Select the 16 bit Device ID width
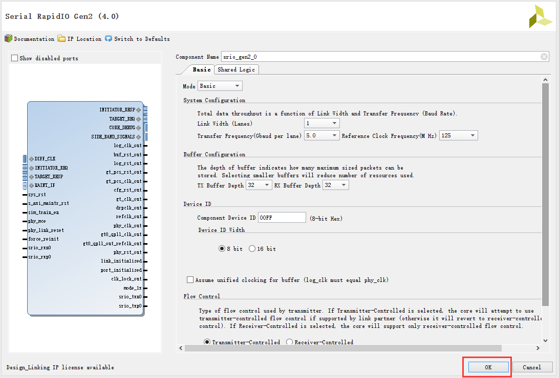The height and width of the screenshot is (378, 559). pyautogui.click(x=252, y=249)
